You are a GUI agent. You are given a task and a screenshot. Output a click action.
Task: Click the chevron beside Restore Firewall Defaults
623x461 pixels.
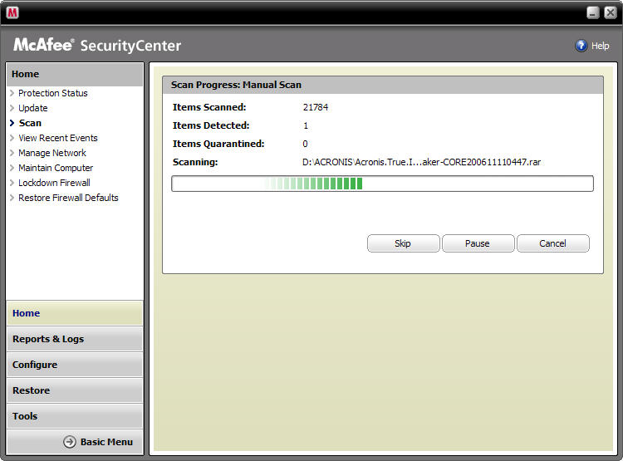point(12,198)
